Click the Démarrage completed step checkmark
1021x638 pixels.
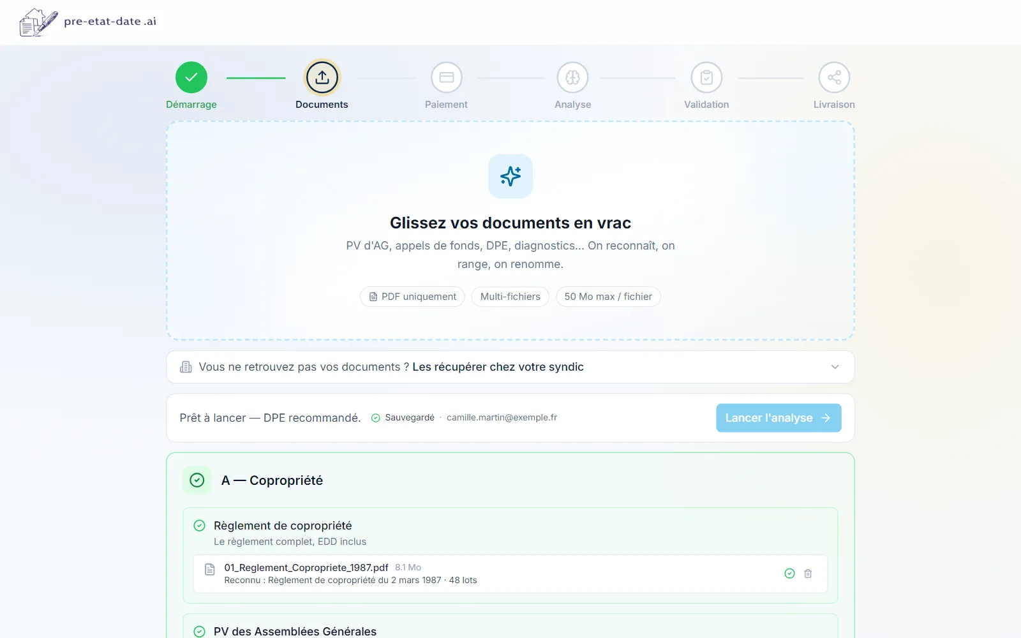point(191,77)
